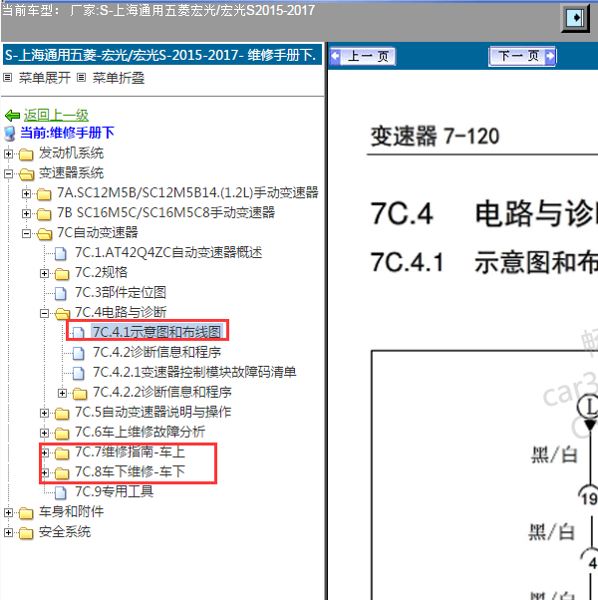The height and width of the screenshot is (600, 598).
Task: Expand the 7C.8车下维修-车下 node
Action: pyautogui.click(x=44, y=472)
